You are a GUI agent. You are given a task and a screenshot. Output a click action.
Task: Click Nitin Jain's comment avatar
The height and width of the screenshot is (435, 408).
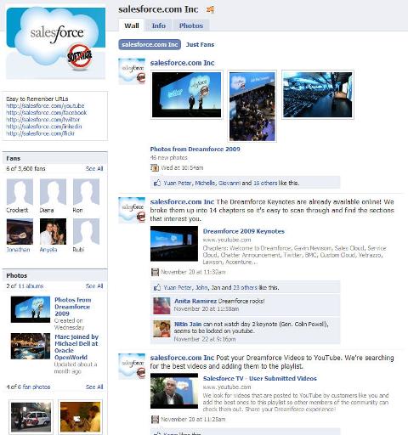(x=161, y=329)
